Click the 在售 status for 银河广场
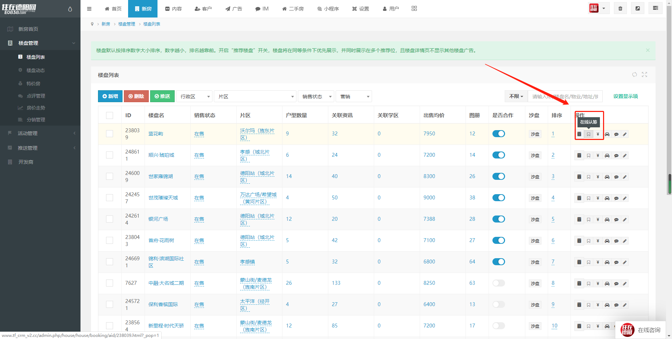The height and width of the screenshot is (339, 672). pos(199,219)
